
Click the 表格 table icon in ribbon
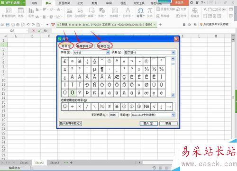coord(21,11)
